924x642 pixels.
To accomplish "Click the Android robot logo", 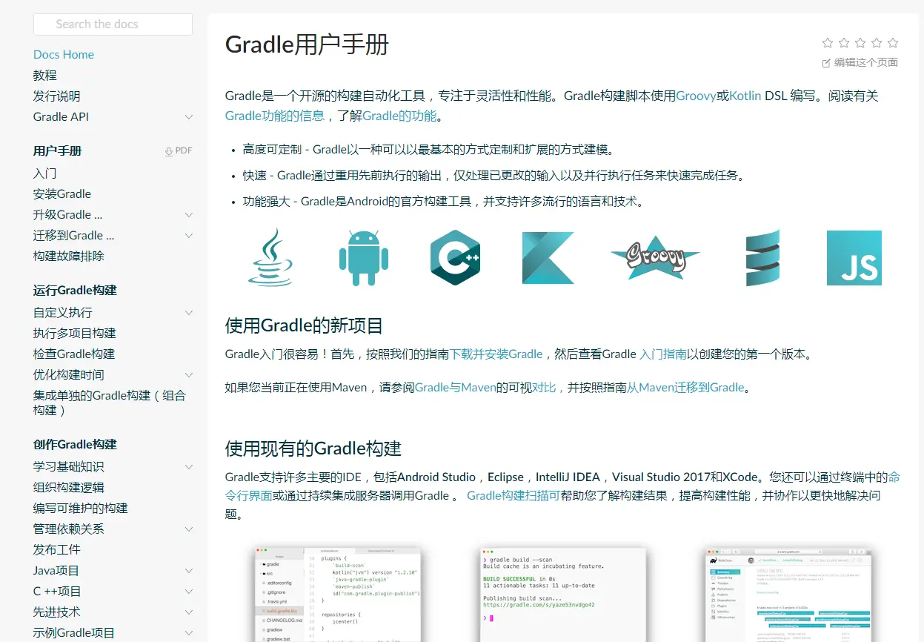I will (x=364, y=257).
